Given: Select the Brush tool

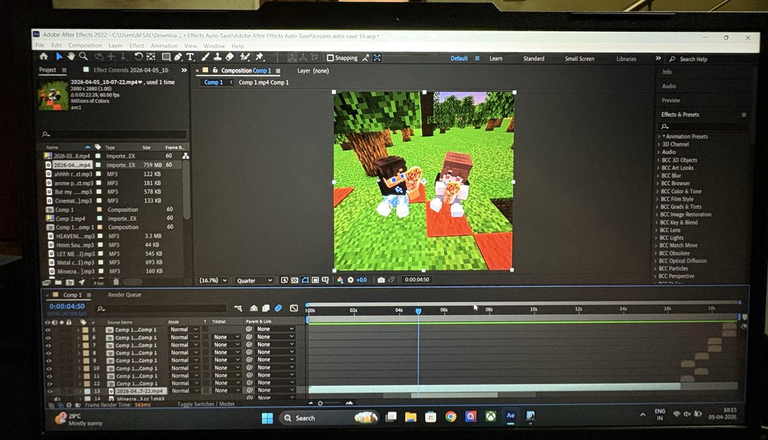Looking at the screenshot, I should (x=206, y=58).
